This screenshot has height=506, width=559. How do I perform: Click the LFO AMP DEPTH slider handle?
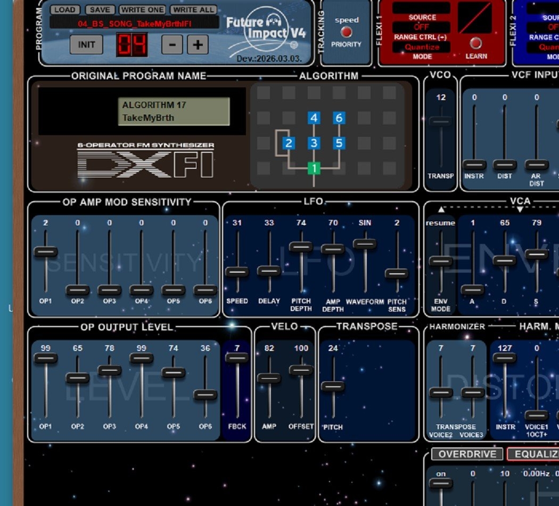click(x=333, y=249)
